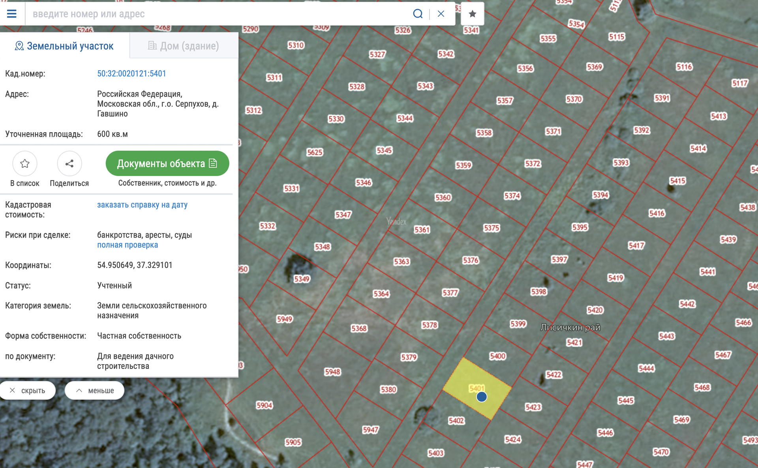Switch to Земельный участок tab
The height and width of the screenshot is (468, 758).
click(64, 46)
